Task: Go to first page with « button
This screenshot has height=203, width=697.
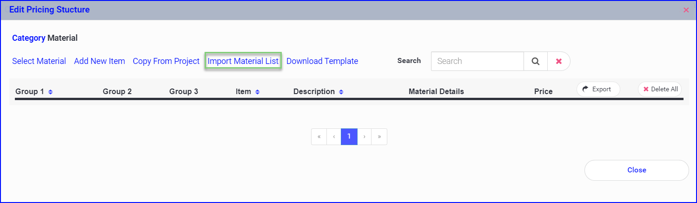Action: [319, 137]
